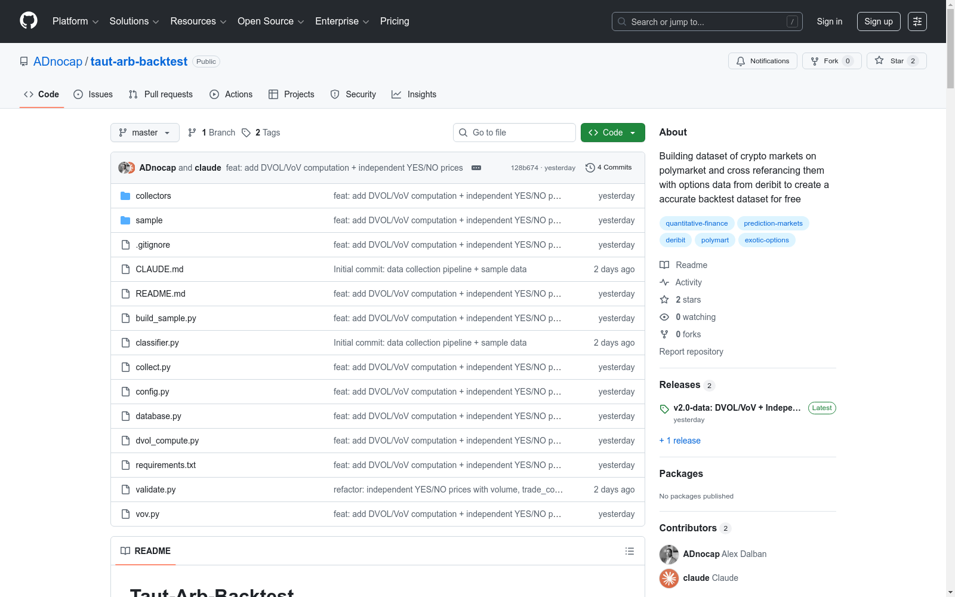
Task: Expand the Solutions menu
Action: pyautogui.click(x=134, y=21)
